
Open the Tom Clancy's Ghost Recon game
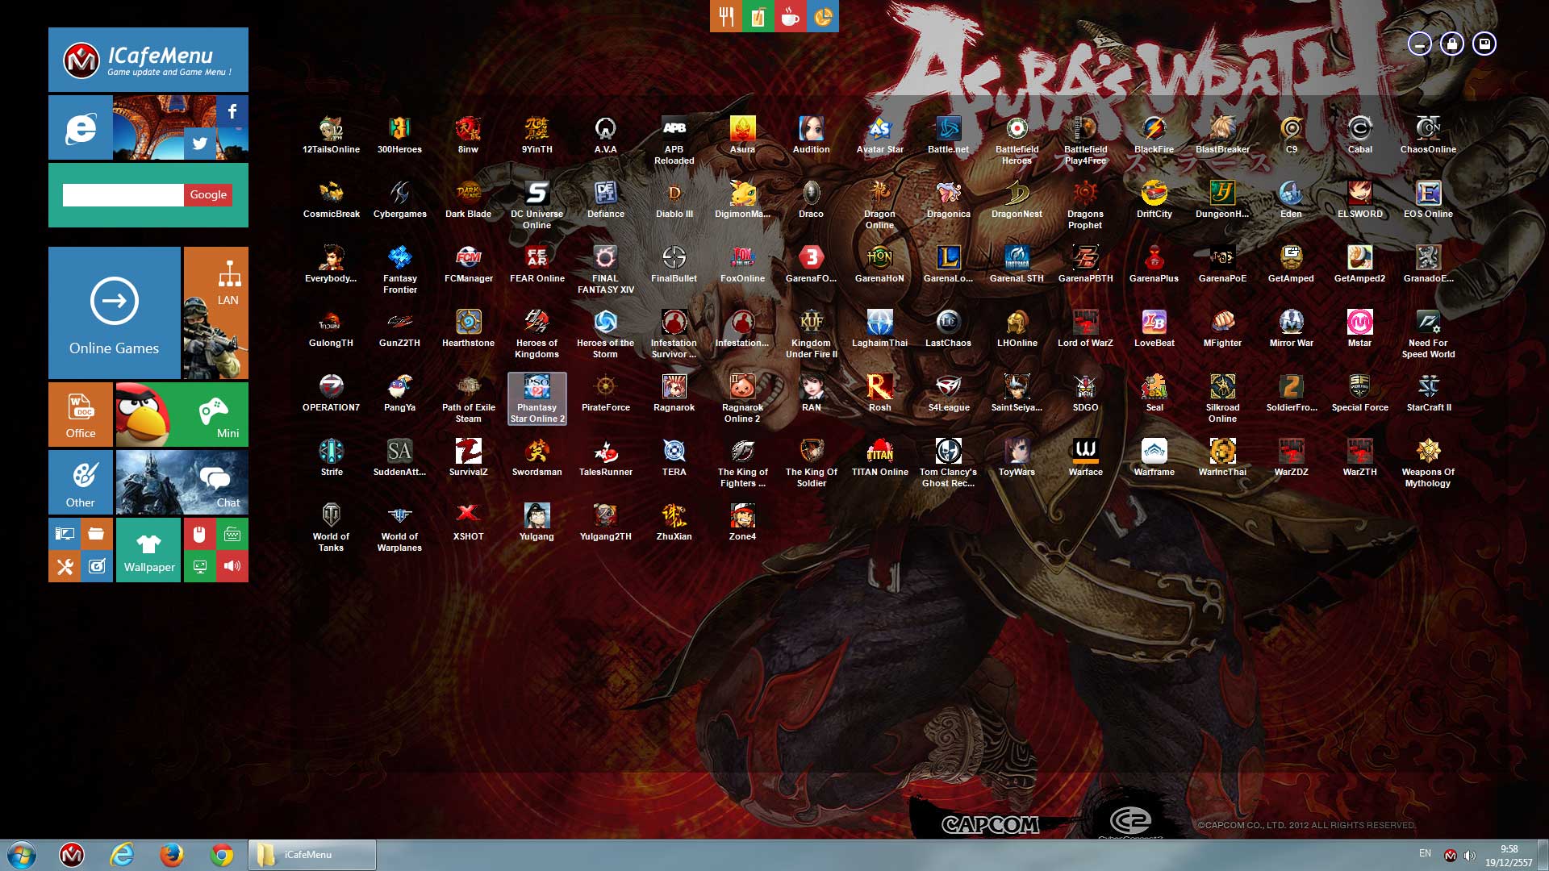coord(948,463)
